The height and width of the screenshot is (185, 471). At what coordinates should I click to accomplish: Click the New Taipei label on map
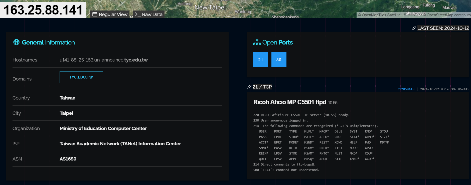210,7
